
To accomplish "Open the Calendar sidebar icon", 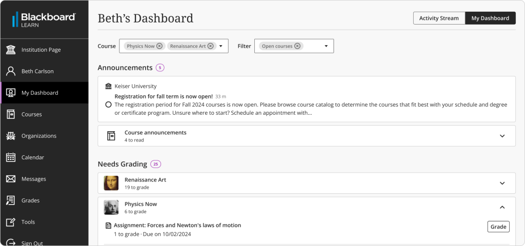I will click(11, 157).
